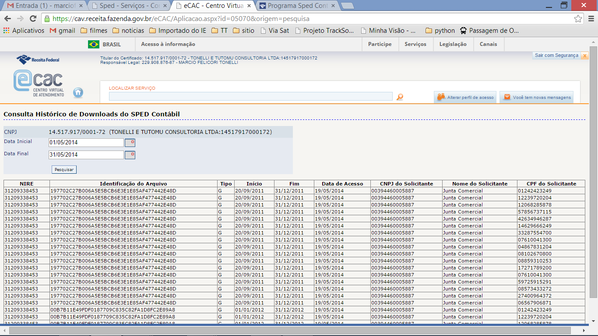
Task: Click CNPJ do Solicitante column header
Action: tap(406, 184)
